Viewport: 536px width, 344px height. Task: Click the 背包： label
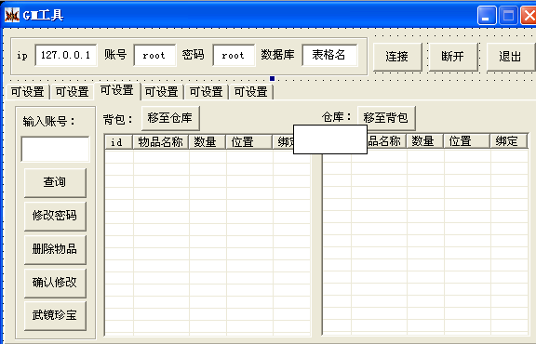[x=117, y=120]
